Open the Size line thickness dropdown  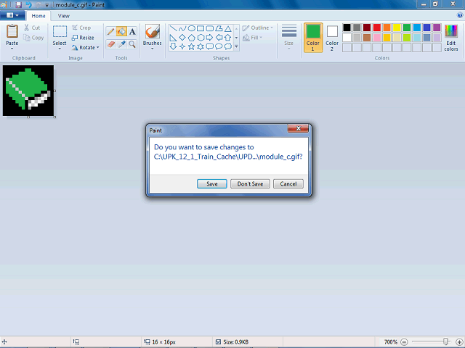[289, 37]
